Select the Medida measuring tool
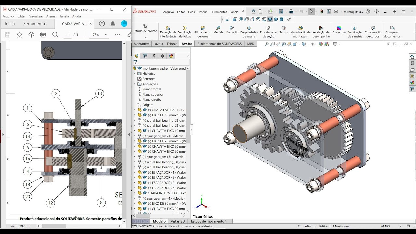Screen dimensions: 416x234 click(218, 30)
